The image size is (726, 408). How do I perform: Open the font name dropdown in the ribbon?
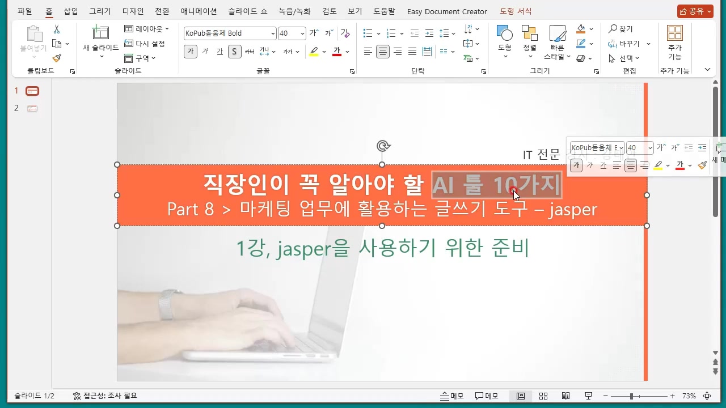tap(273, 33)
